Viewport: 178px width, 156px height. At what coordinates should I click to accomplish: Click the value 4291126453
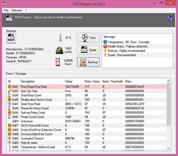73,121
